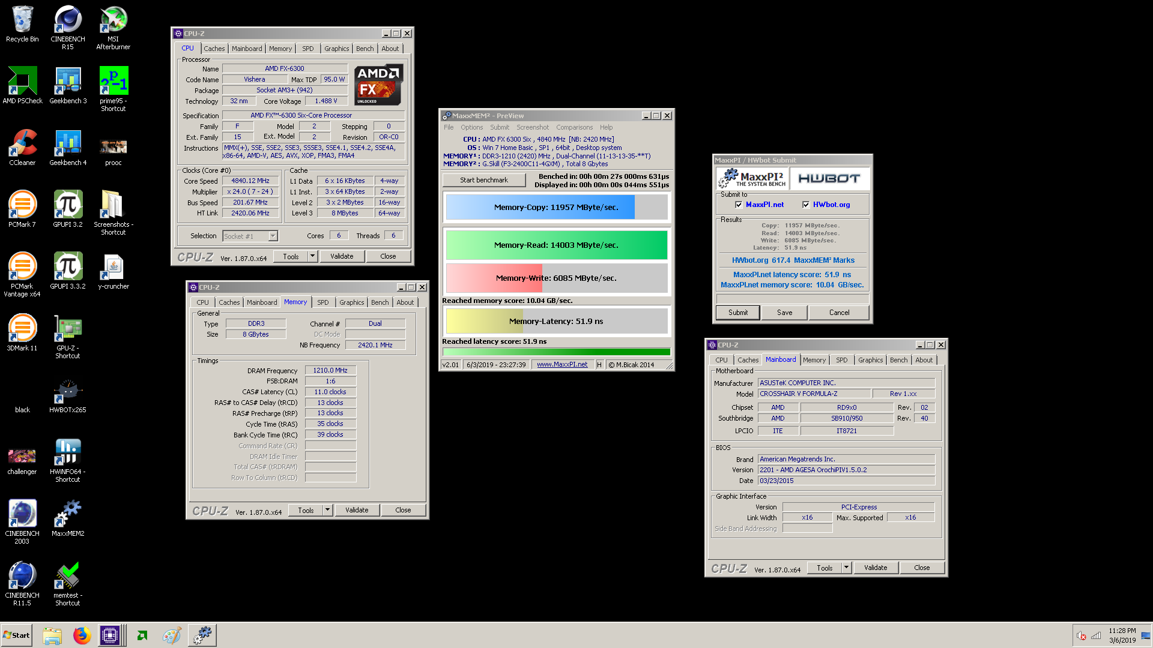Click Cancel in HWbot Submit dialog
This screenshot has height=648, width=1153.
[x=839, y=313]
